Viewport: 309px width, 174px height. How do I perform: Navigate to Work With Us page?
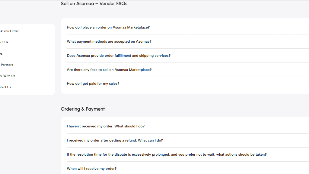pos(8,76)
